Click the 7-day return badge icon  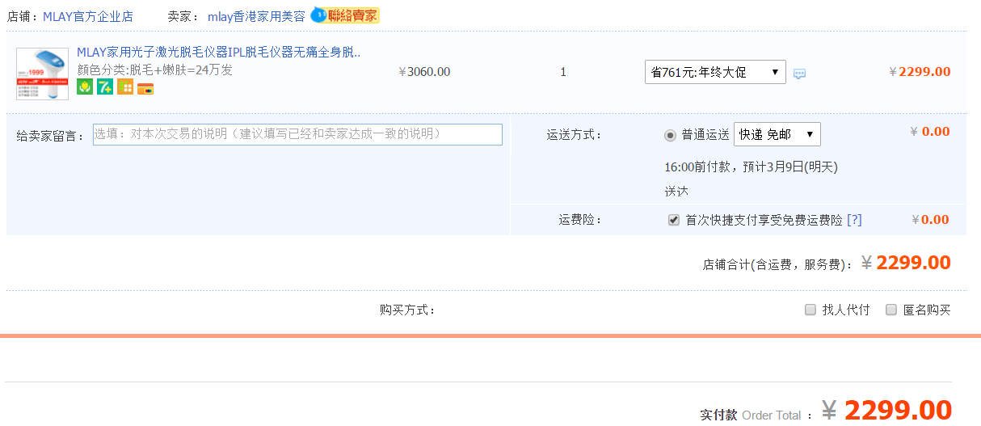click(105, 86)
